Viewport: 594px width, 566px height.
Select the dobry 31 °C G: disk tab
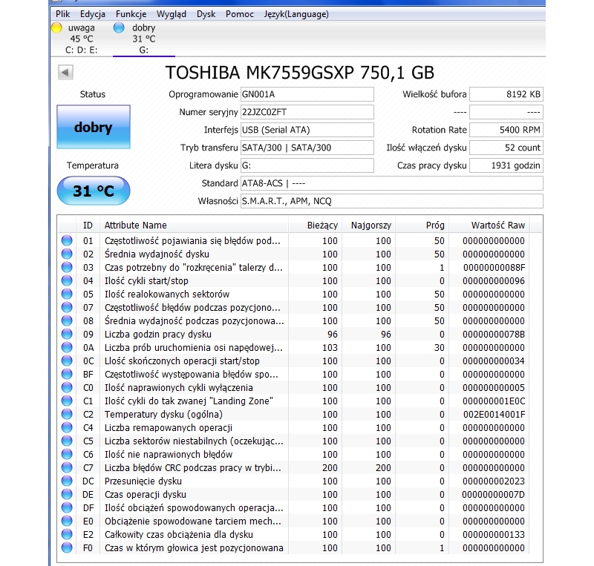click(x=143, y=39)
